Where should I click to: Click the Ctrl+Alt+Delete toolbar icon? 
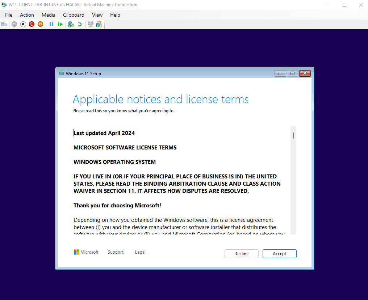click(4, 24)
